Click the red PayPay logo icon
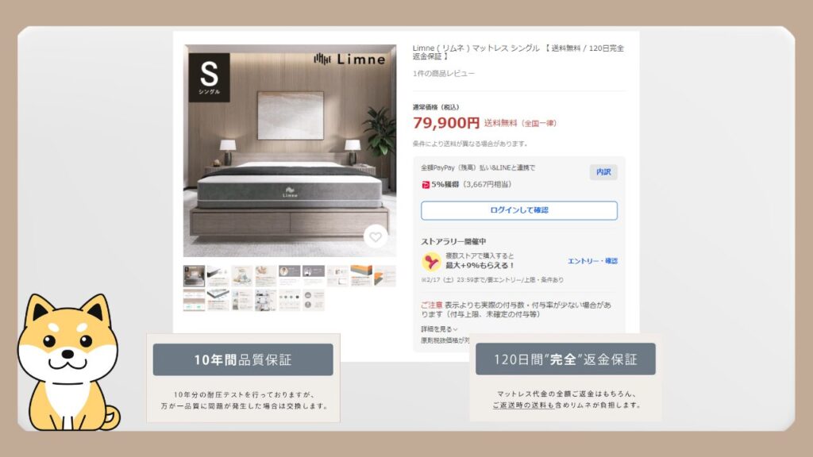813x457 pixels. 426,184
